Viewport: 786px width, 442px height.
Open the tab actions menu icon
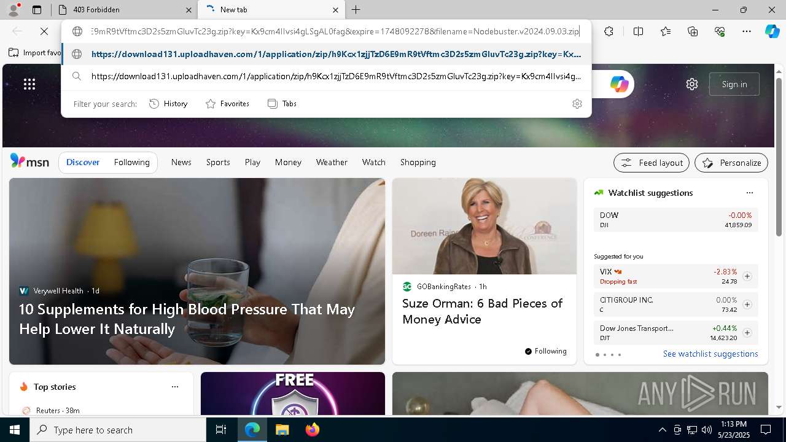37,10
